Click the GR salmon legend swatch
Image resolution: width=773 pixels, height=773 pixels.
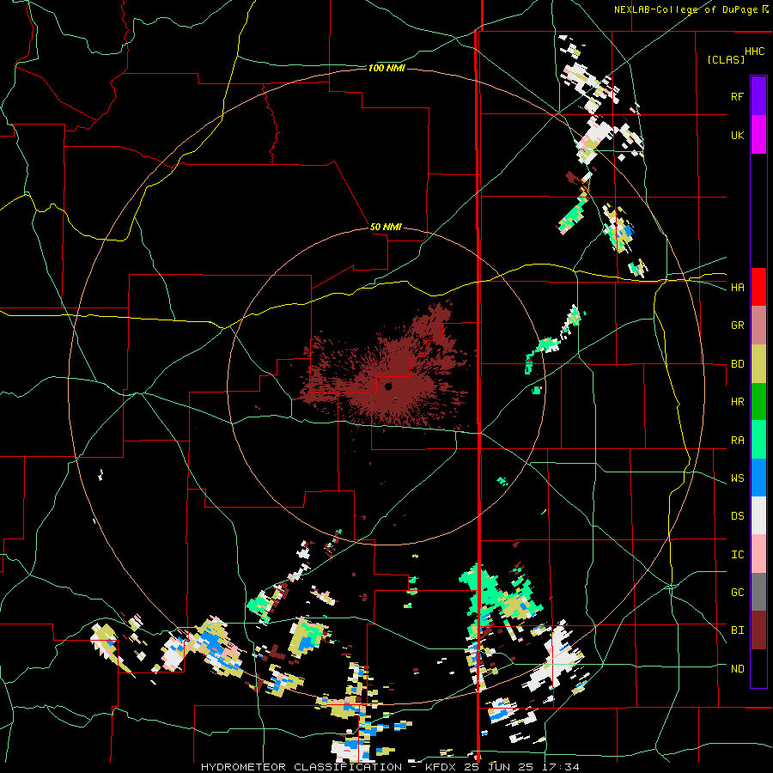tap(758, 326)
